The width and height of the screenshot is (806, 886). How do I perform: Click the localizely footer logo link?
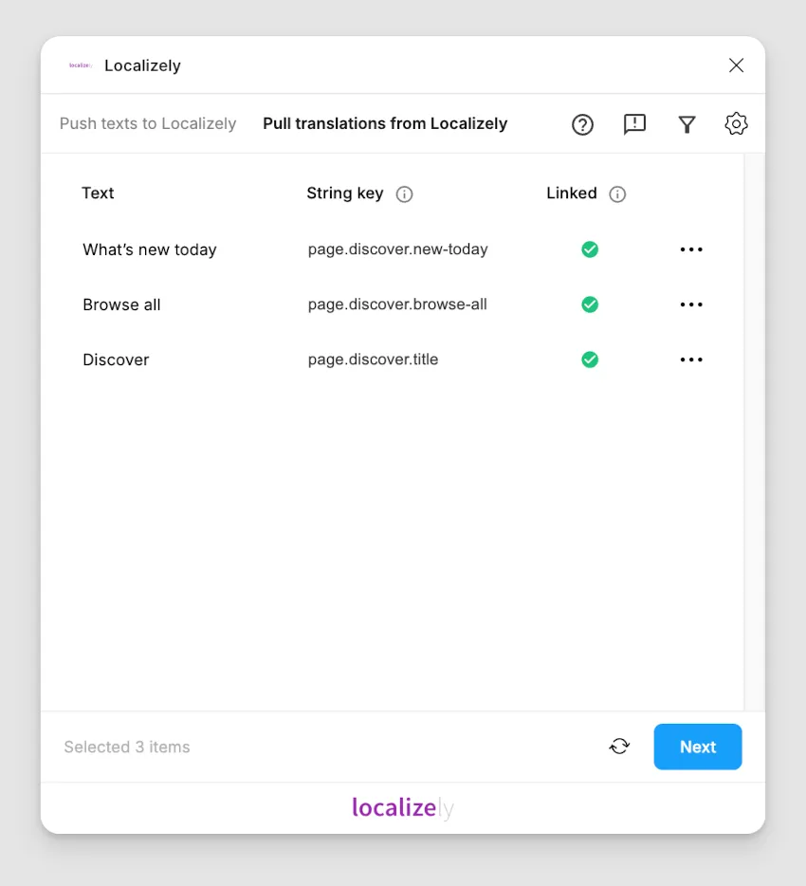[x=403, y=808]
